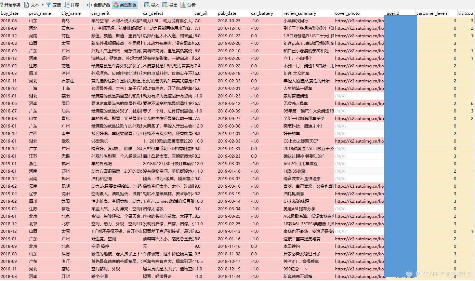The height and width of the screenshot is (281, 475).
Task: Click city cell 石家庄 in the 2018-09 row
Action: pyautogui.click(x=76, y=28)
